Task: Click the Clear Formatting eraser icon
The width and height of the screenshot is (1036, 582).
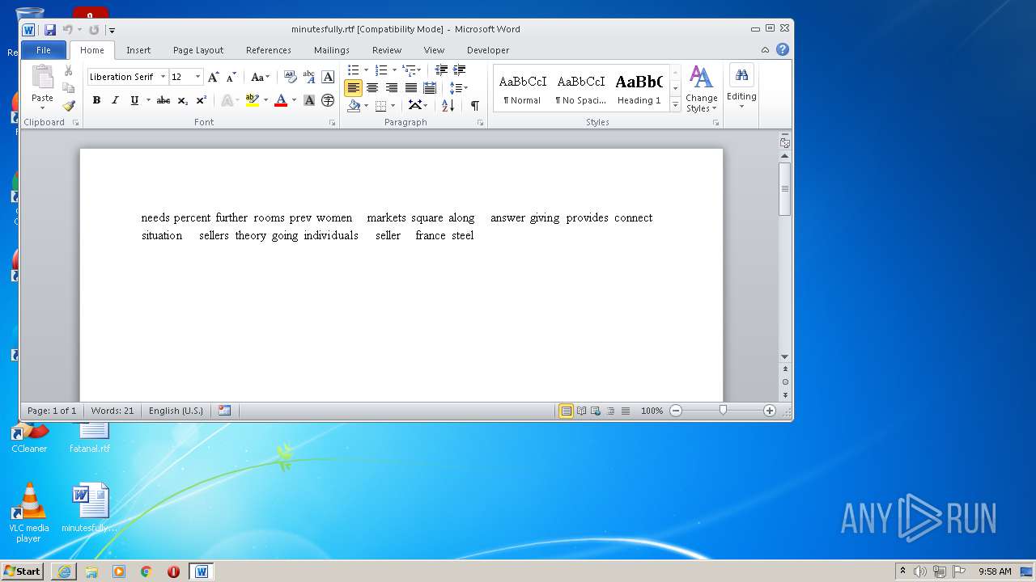Action: click(291, 77)
